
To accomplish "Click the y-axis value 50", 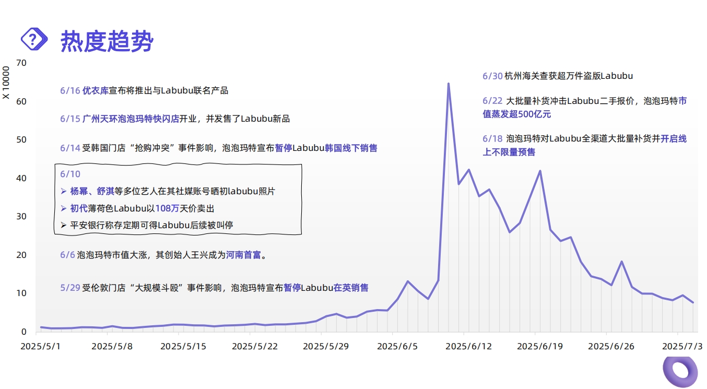I will (21, 139).
